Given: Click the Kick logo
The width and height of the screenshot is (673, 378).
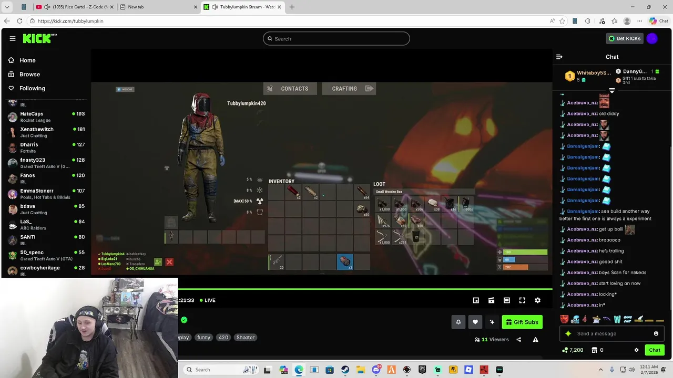Looking at the screenshot, I should click(39, 38).
